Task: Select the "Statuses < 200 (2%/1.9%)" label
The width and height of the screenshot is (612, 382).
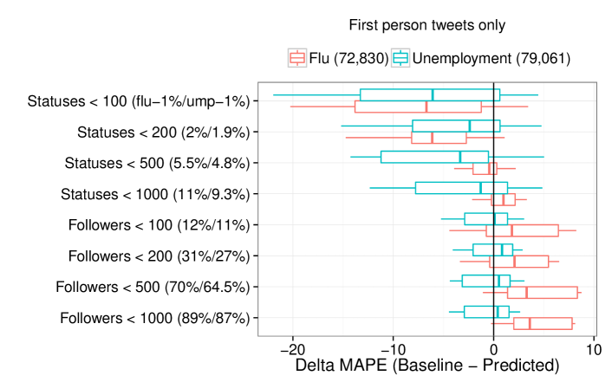Action: 163,133
